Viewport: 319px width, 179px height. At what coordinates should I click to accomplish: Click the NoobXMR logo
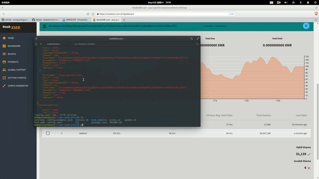(11, 27)
